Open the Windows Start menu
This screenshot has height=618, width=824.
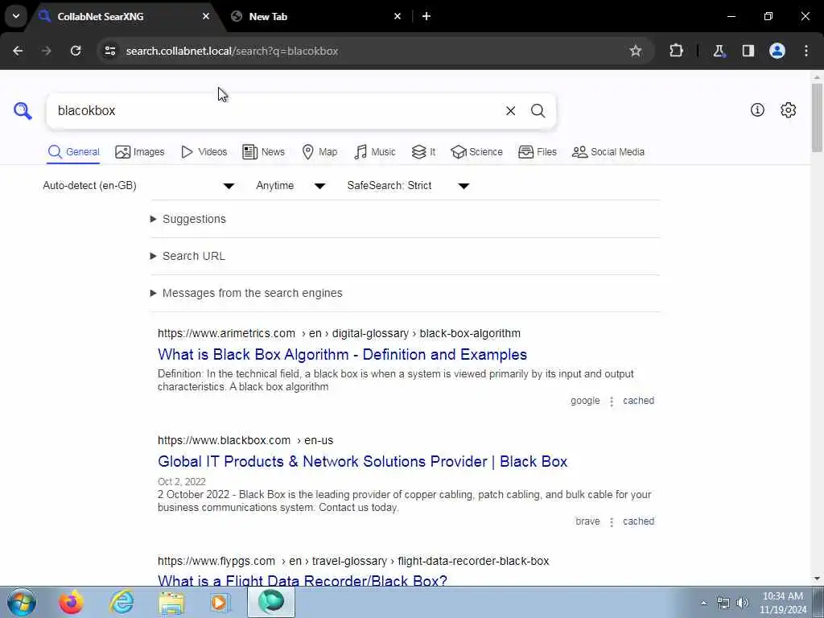[x=22, y=602]
